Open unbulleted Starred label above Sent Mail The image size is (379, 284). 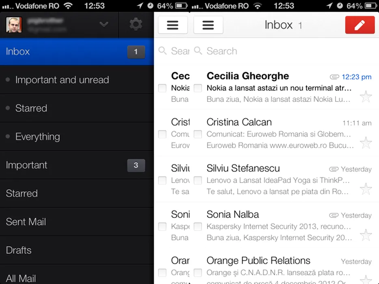(77, 193)
